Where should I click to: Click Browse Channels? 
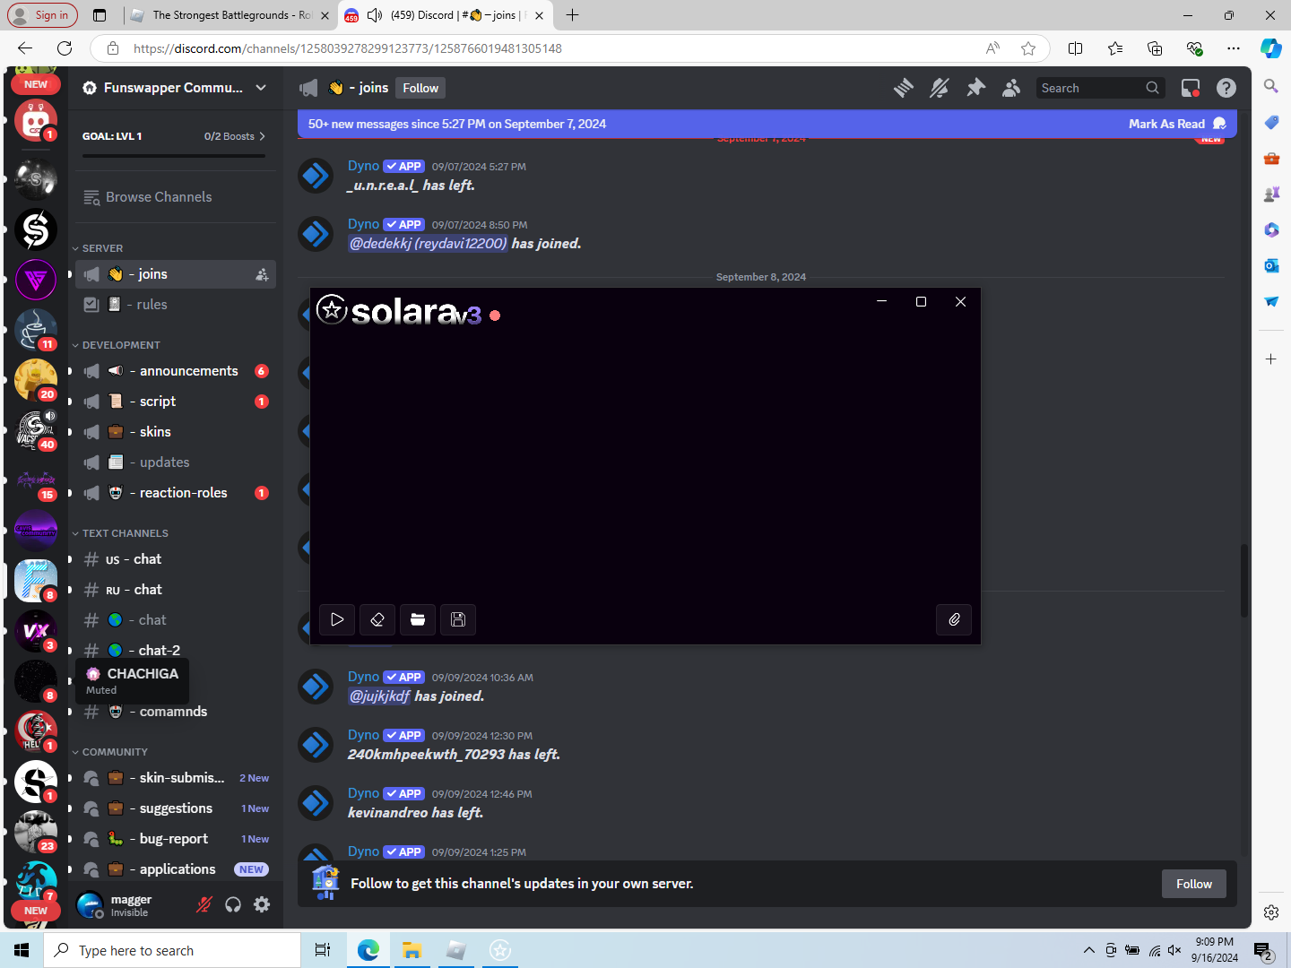176,197
